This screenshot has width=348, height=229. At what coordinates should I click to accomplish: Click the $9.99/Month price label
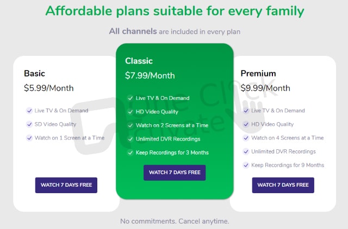coord(265,88)
